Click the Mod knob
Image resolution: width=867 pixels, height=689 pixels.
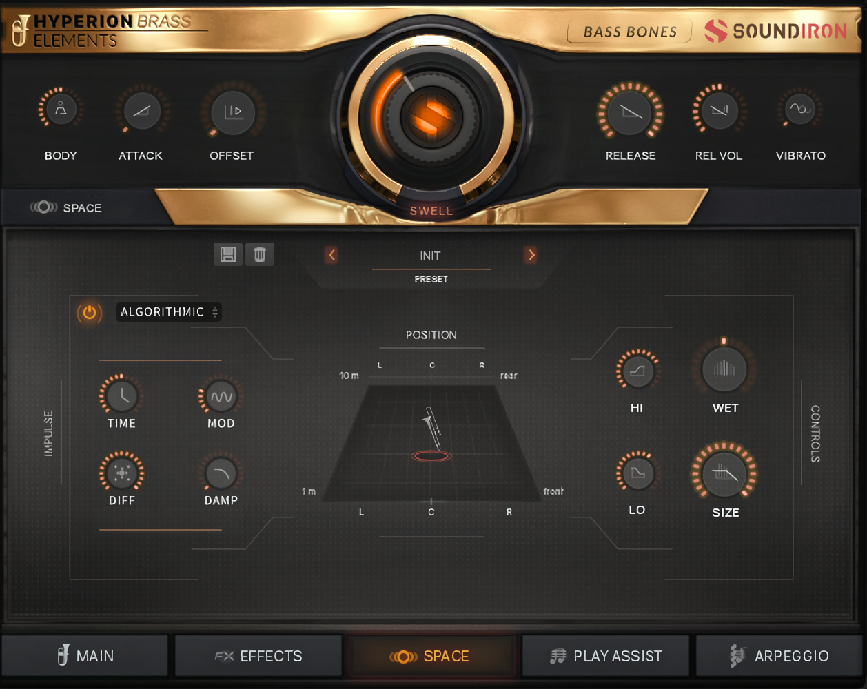pos(221,397)
